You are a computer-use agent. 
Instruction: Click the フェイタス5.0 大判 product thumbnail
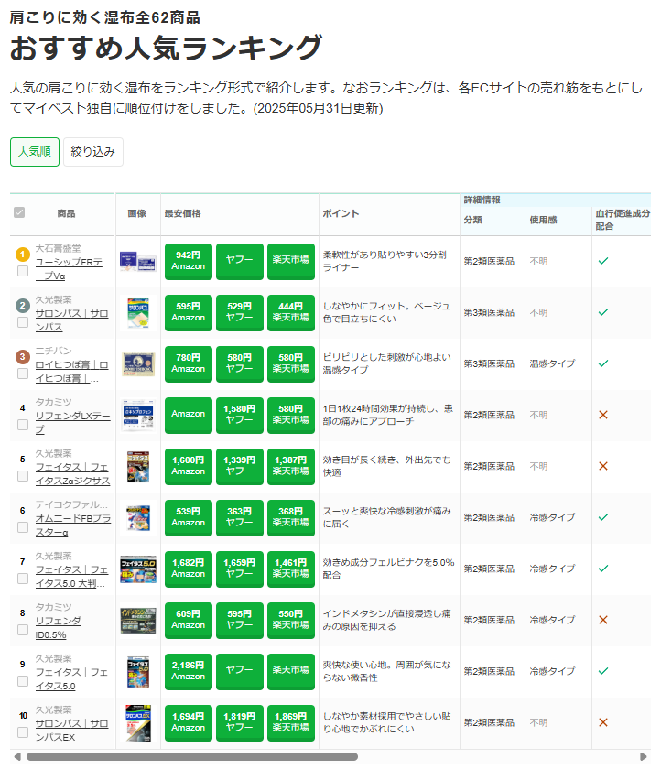[x=138, y=569]
